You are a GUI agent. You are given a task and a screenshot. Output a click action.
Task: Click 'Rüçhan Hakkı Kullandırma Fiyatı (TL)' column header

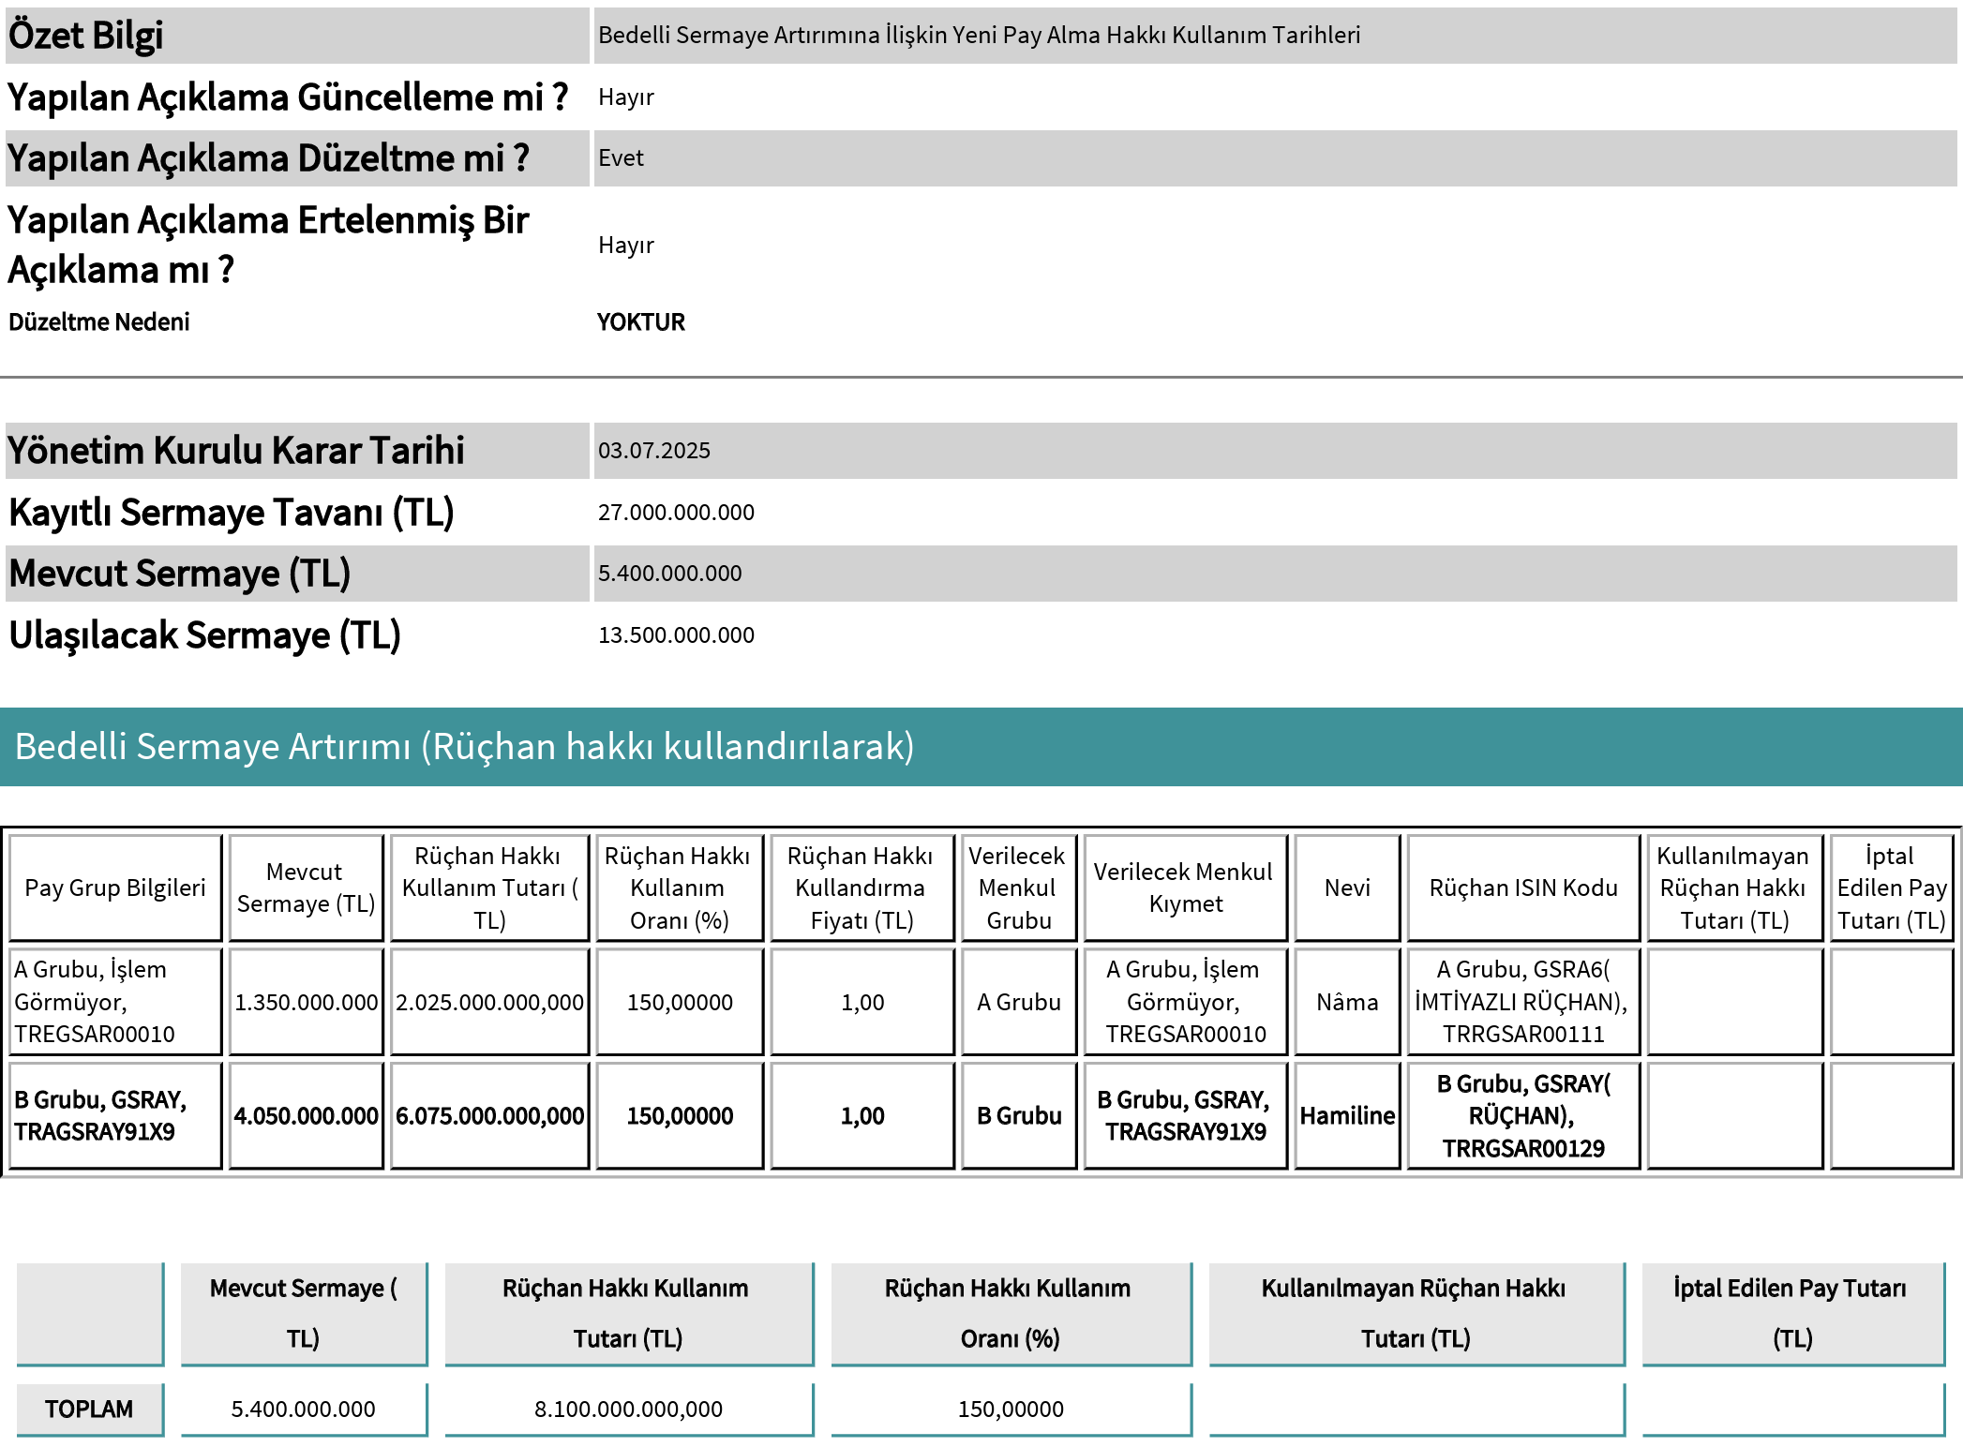(x=862, y=888)
